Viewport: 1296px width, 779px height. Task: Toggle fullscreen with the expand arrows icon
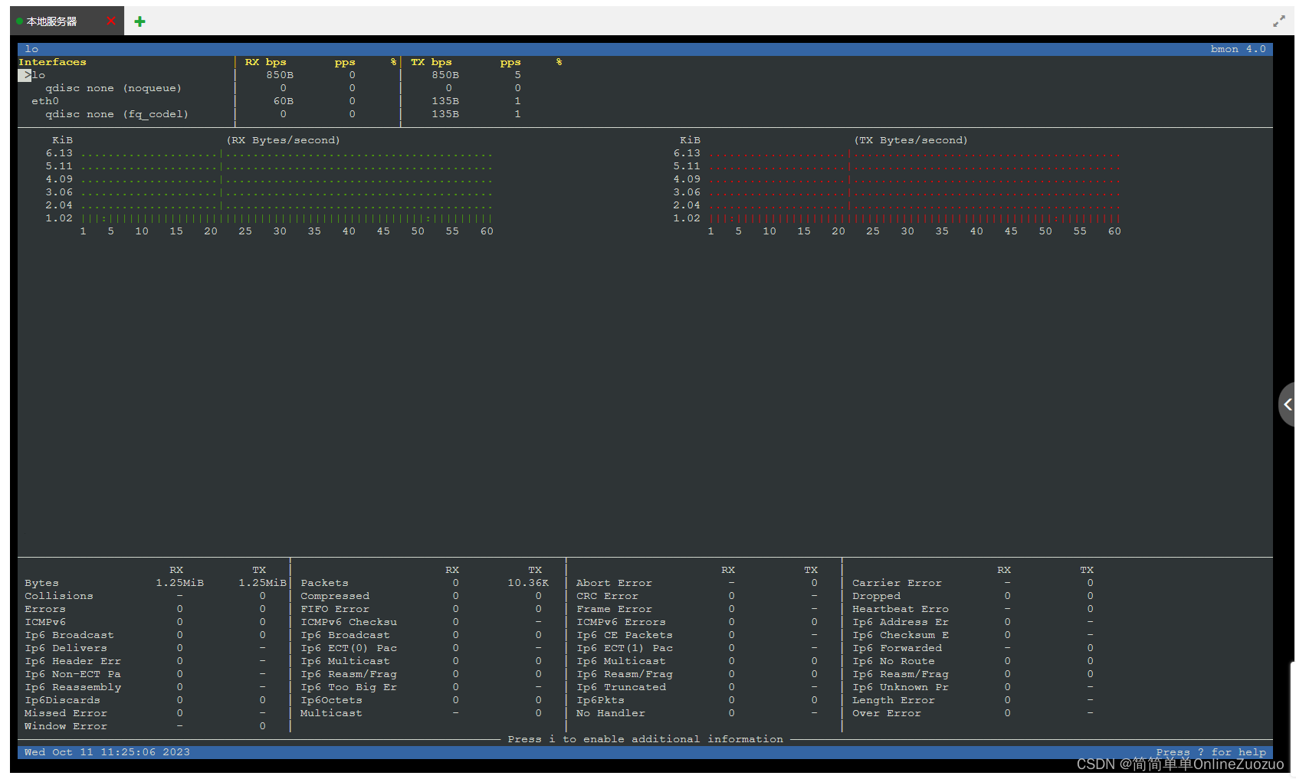pos(1278,21)
